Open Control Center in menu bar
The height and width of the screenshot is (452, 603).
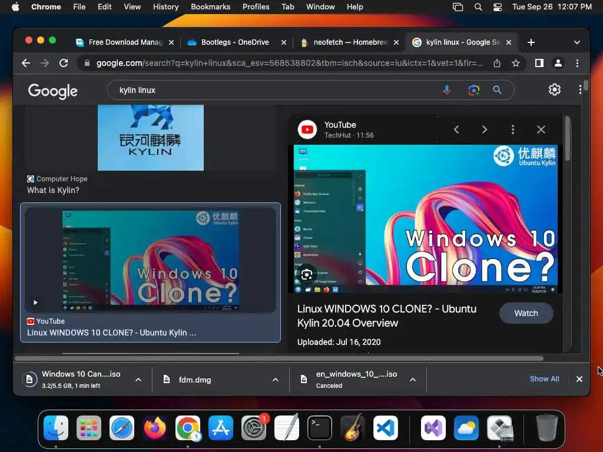(497, 7)
